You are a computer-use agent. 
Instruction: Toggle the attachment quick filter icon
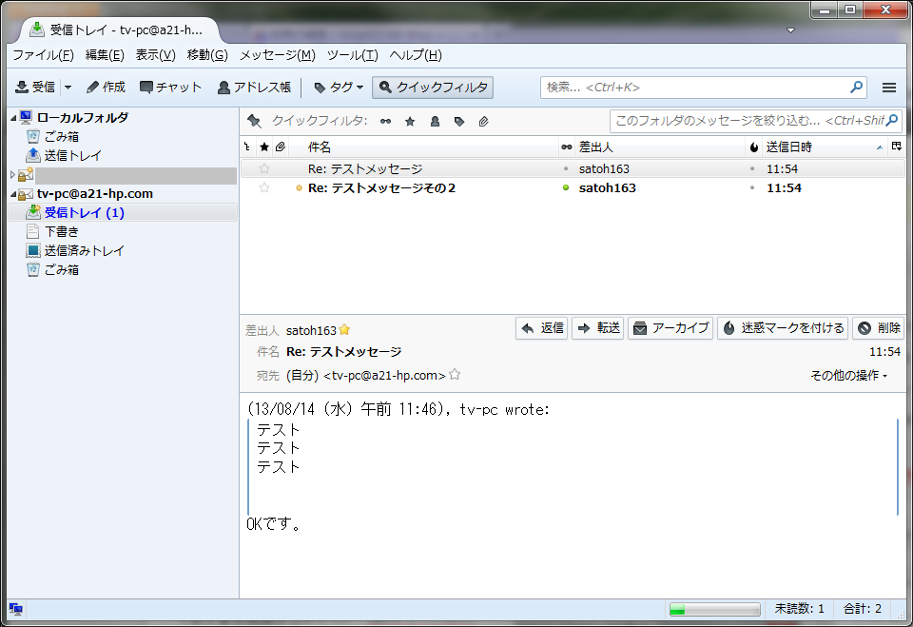pos(483,121)
